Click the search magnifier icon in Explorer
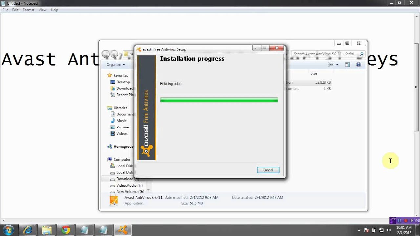Image resolution: width=420 pixels, height=236 pixels. (x=361, y=54)
